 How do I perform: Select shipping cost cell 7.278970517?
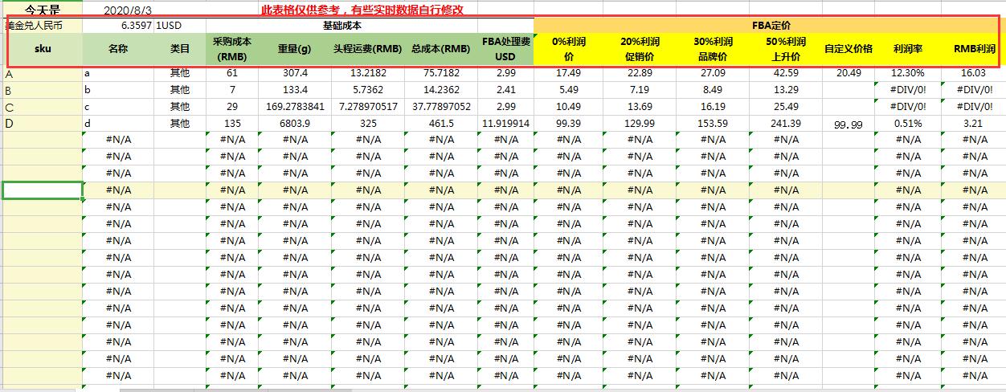[367, 107]
